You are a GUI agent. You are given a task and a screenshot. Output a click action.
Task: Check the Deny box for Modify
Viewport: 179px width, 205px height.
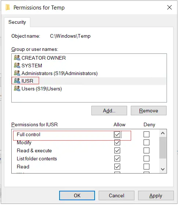146,142
